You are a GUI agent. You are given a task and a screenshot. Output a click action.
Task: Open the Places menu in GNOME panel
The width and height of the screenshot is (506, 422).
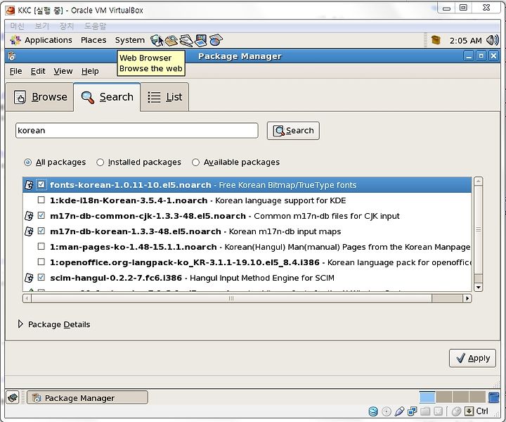click(93, 40)
